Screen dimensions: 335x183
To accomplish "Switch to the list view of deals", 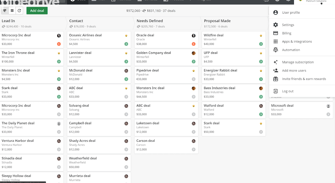I will tap(12, 11).
